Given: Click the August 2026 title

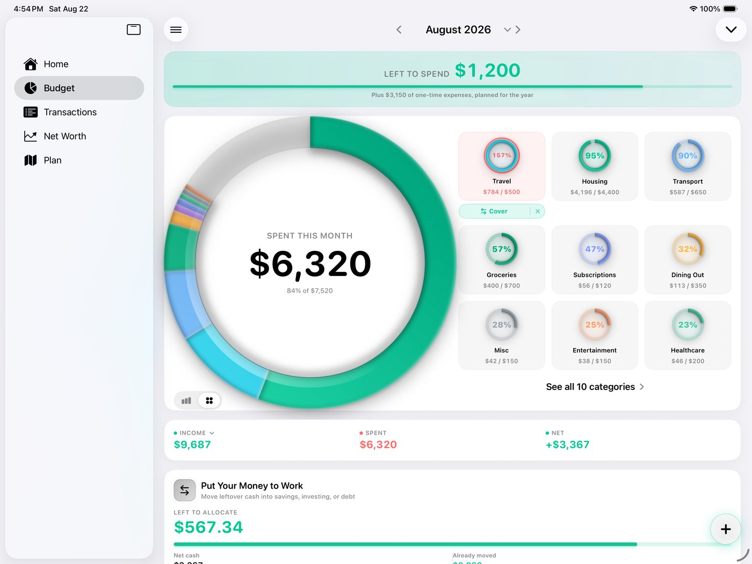Looking at the screenshot, I should click(x=458, y=30).
